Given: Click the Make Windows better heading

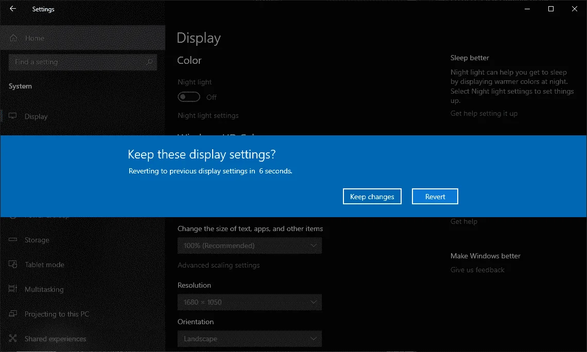Looking at the screenshot, I should [486, 256].
